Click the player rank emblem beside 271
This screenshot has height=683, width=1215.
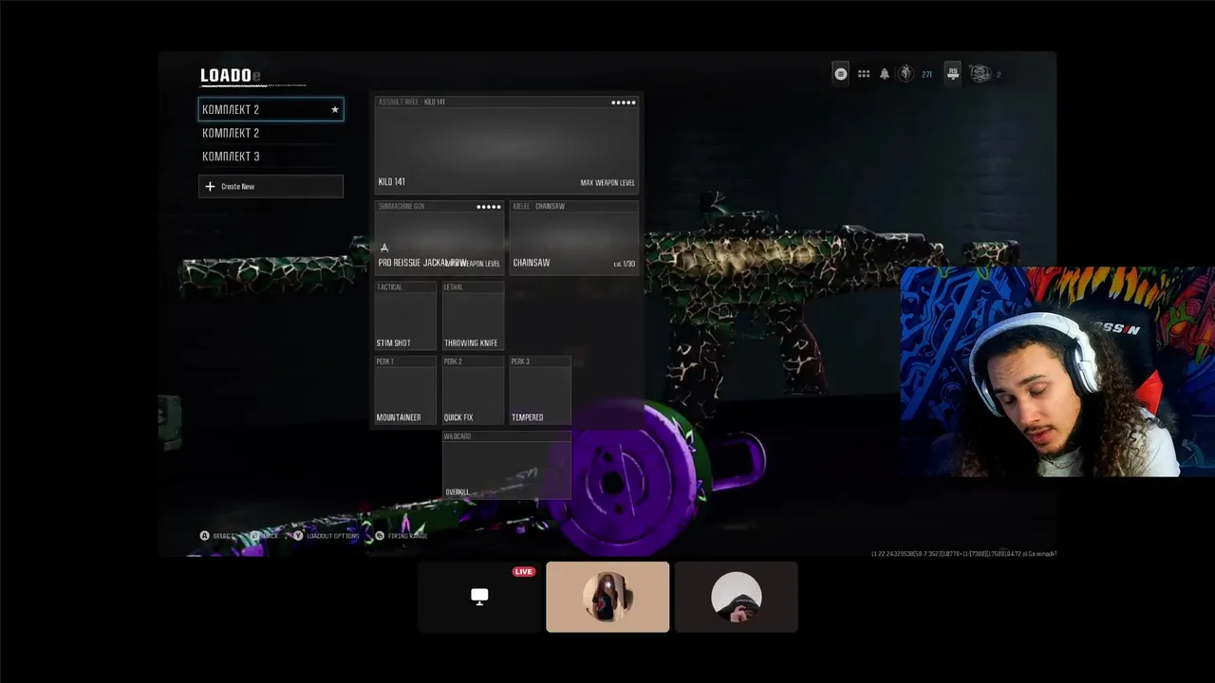tap(906, 74)
